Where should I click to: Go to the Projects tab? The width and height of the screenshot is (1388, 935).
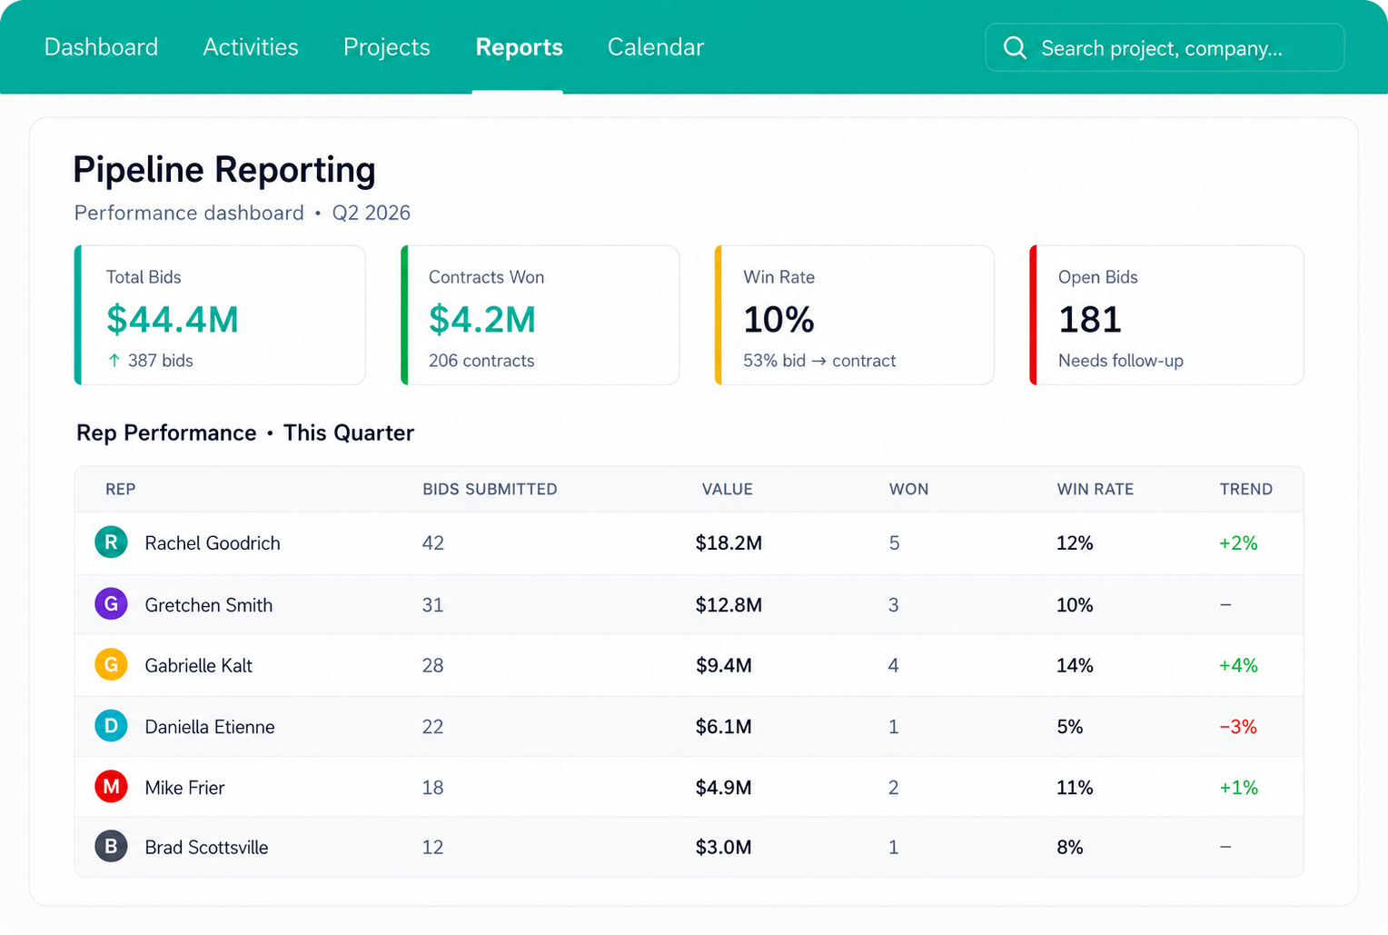[387, 47]
